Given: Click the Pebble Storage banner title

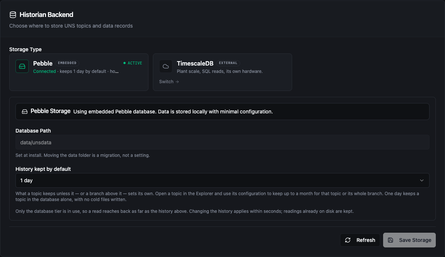Looking at the screenshot, I should click(x=50, y=111).
